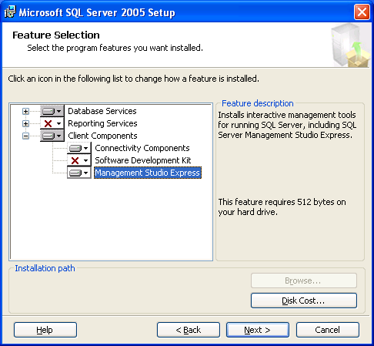
Task: Open Client Components drive icon menu
Action: pos(52,136)
